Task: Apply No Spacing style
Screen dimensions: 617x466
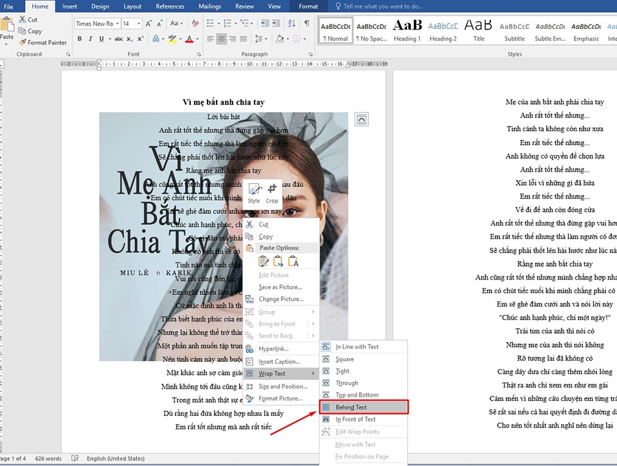Action: click(x=371, y=31)
